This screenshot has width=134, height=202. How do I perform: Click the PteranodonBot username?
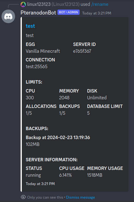[38, 13]
